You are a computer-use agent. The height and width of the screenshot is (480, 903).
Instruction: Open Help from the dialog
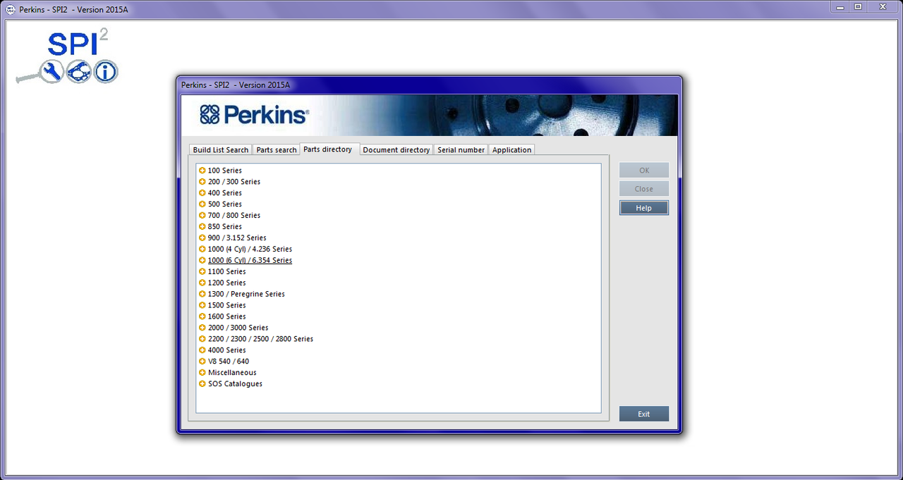point(644,208)
